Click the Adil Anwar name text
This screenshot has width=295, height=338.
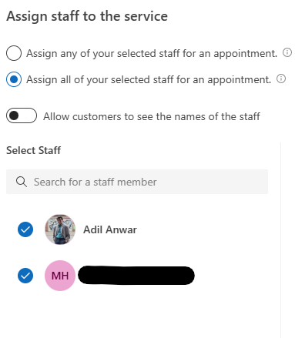tap(110, 229)
